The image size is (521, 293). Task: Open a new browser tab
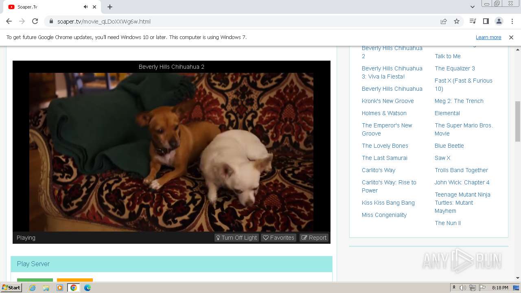(110, 7)
